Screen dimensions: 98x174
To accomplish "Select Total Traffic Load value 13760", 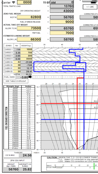I will point(62,6).
